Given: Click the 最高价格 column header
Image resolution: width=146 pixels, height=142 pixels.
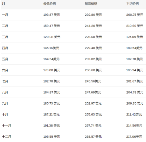Looking at the screenshot, I should (91, 4).
